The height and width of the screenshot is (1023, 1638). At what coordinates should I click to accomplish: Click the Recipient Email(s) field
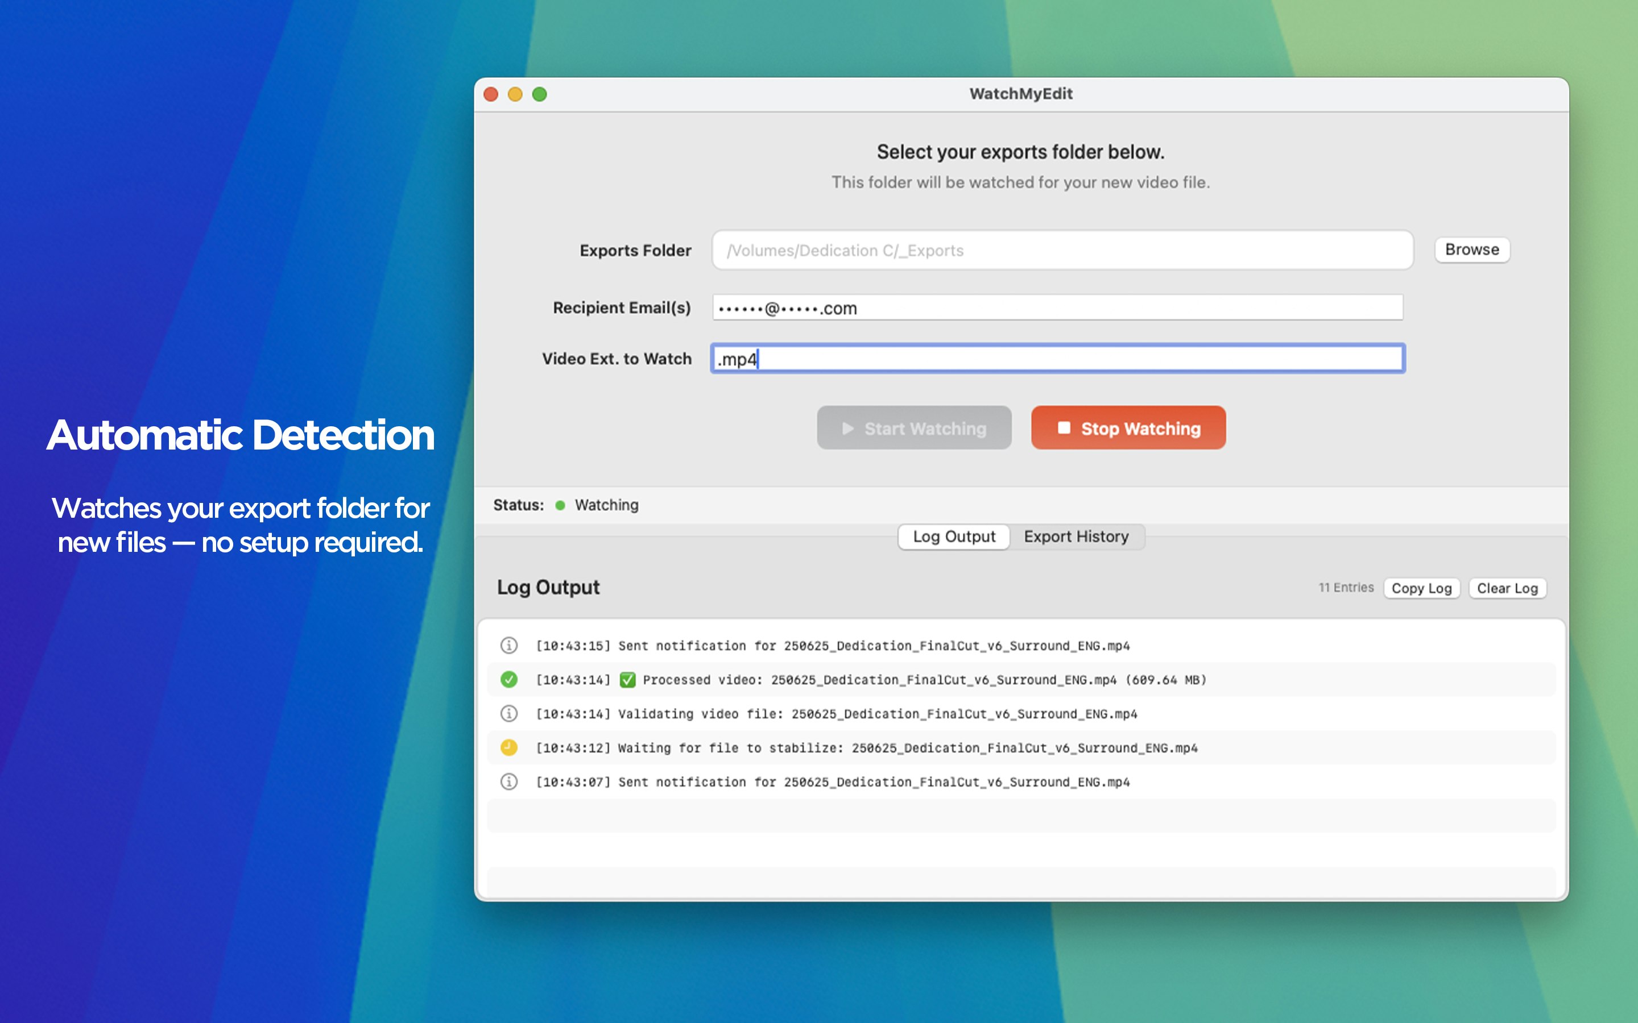pyautogui.click(x=1058, y=308)
